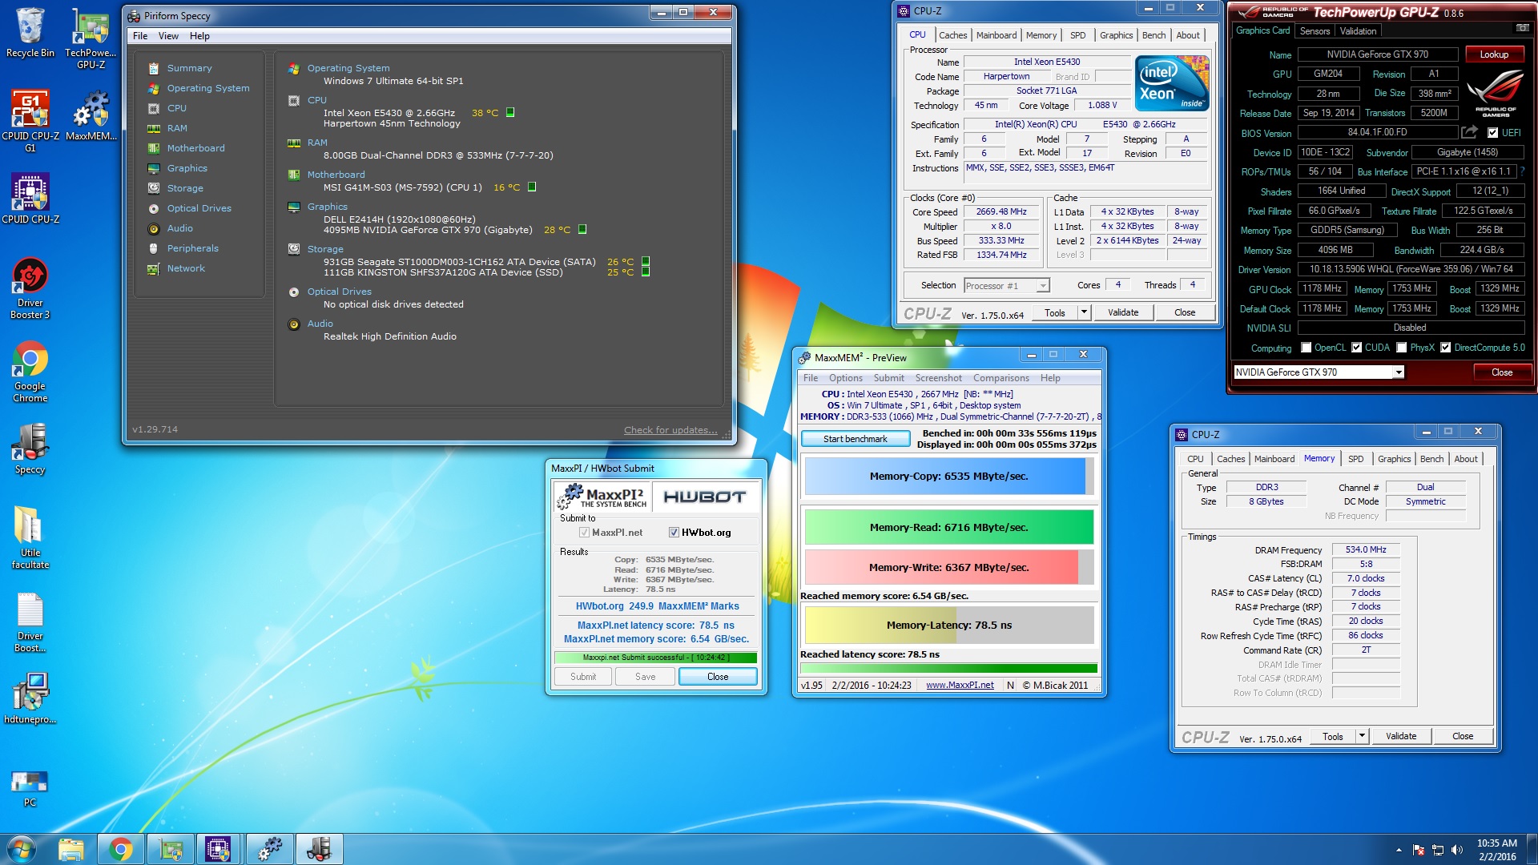The width and height of the screenshot is (1538, 865).
Task: Select Storage icon in Speccy sidebar
Action: [x=154, y=188]
